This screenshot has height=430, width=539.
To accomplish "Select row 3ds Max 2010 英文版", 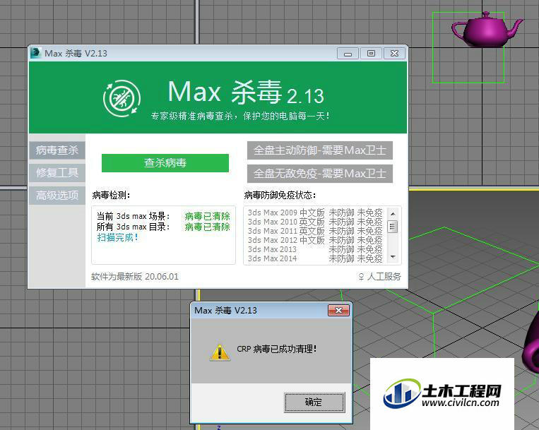I will [315, 222].
